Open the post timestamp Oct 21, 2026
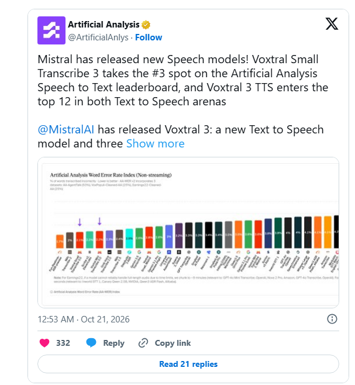 pyautogui.click(x=84, y=319)
